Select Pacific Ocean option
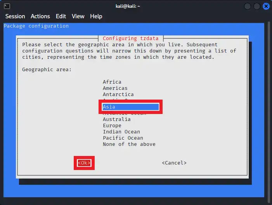Screen dimensions: 272x205 pos(123,138)
